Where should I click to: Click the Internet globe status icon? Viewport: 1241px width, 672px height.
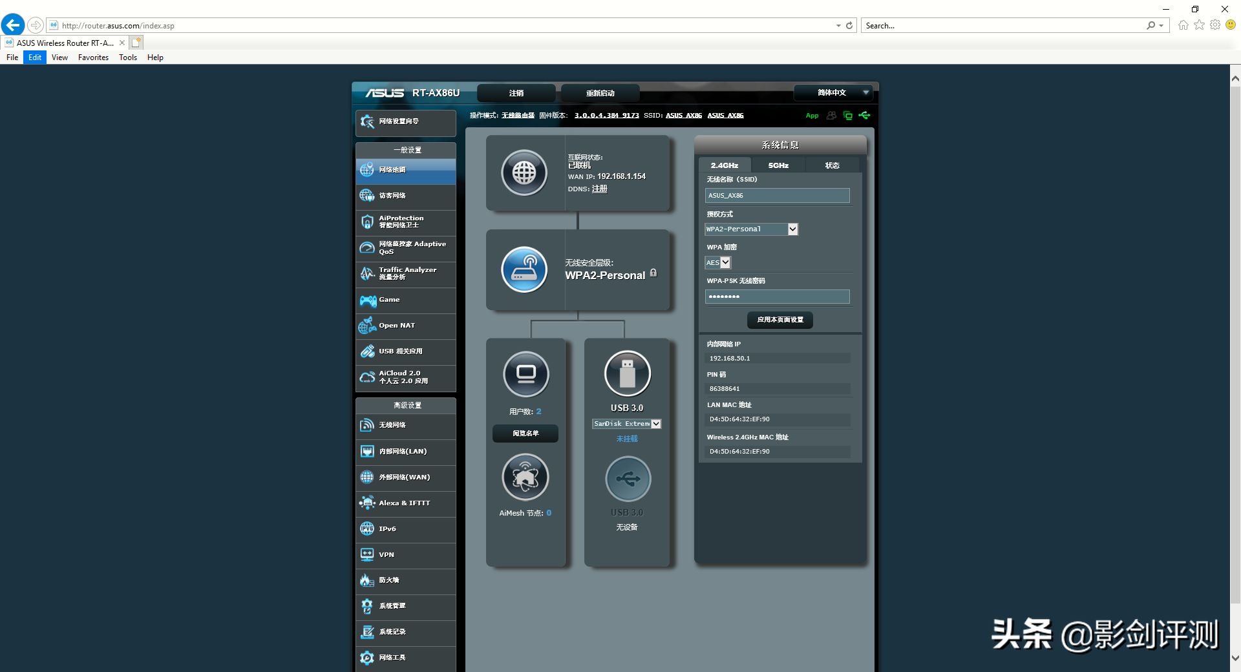(524, 173)
